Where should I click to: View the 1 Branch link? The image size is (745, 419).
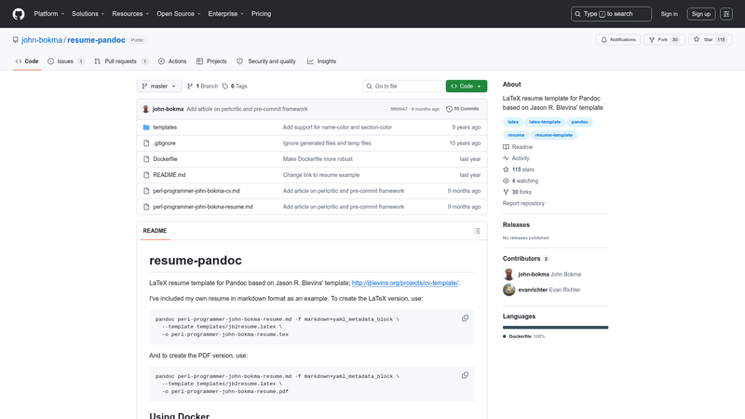click(x=202, y=86)
